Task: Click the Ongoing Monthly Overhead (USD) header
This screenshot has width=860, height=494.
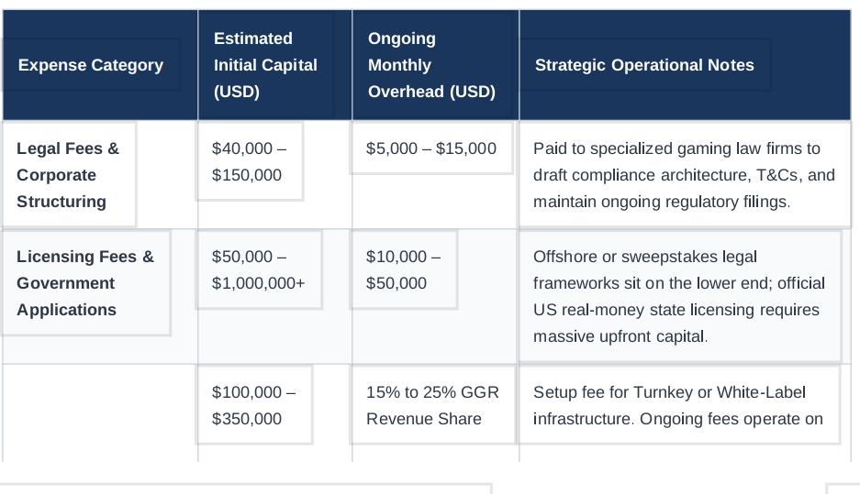Action: click(435, 65)
